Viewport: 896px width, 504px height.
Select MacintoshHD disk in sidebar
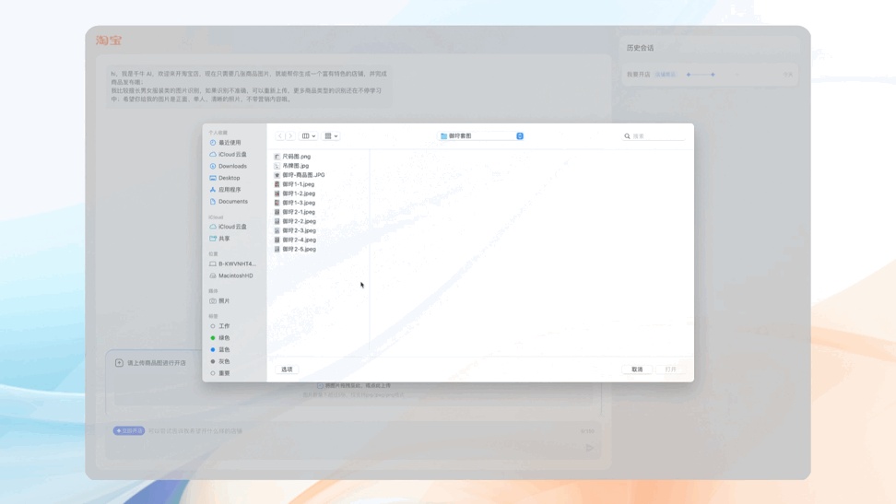coord(235,275)
